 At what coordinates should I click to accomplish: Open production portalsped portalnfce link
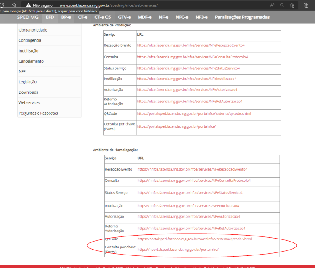[176, 126]
